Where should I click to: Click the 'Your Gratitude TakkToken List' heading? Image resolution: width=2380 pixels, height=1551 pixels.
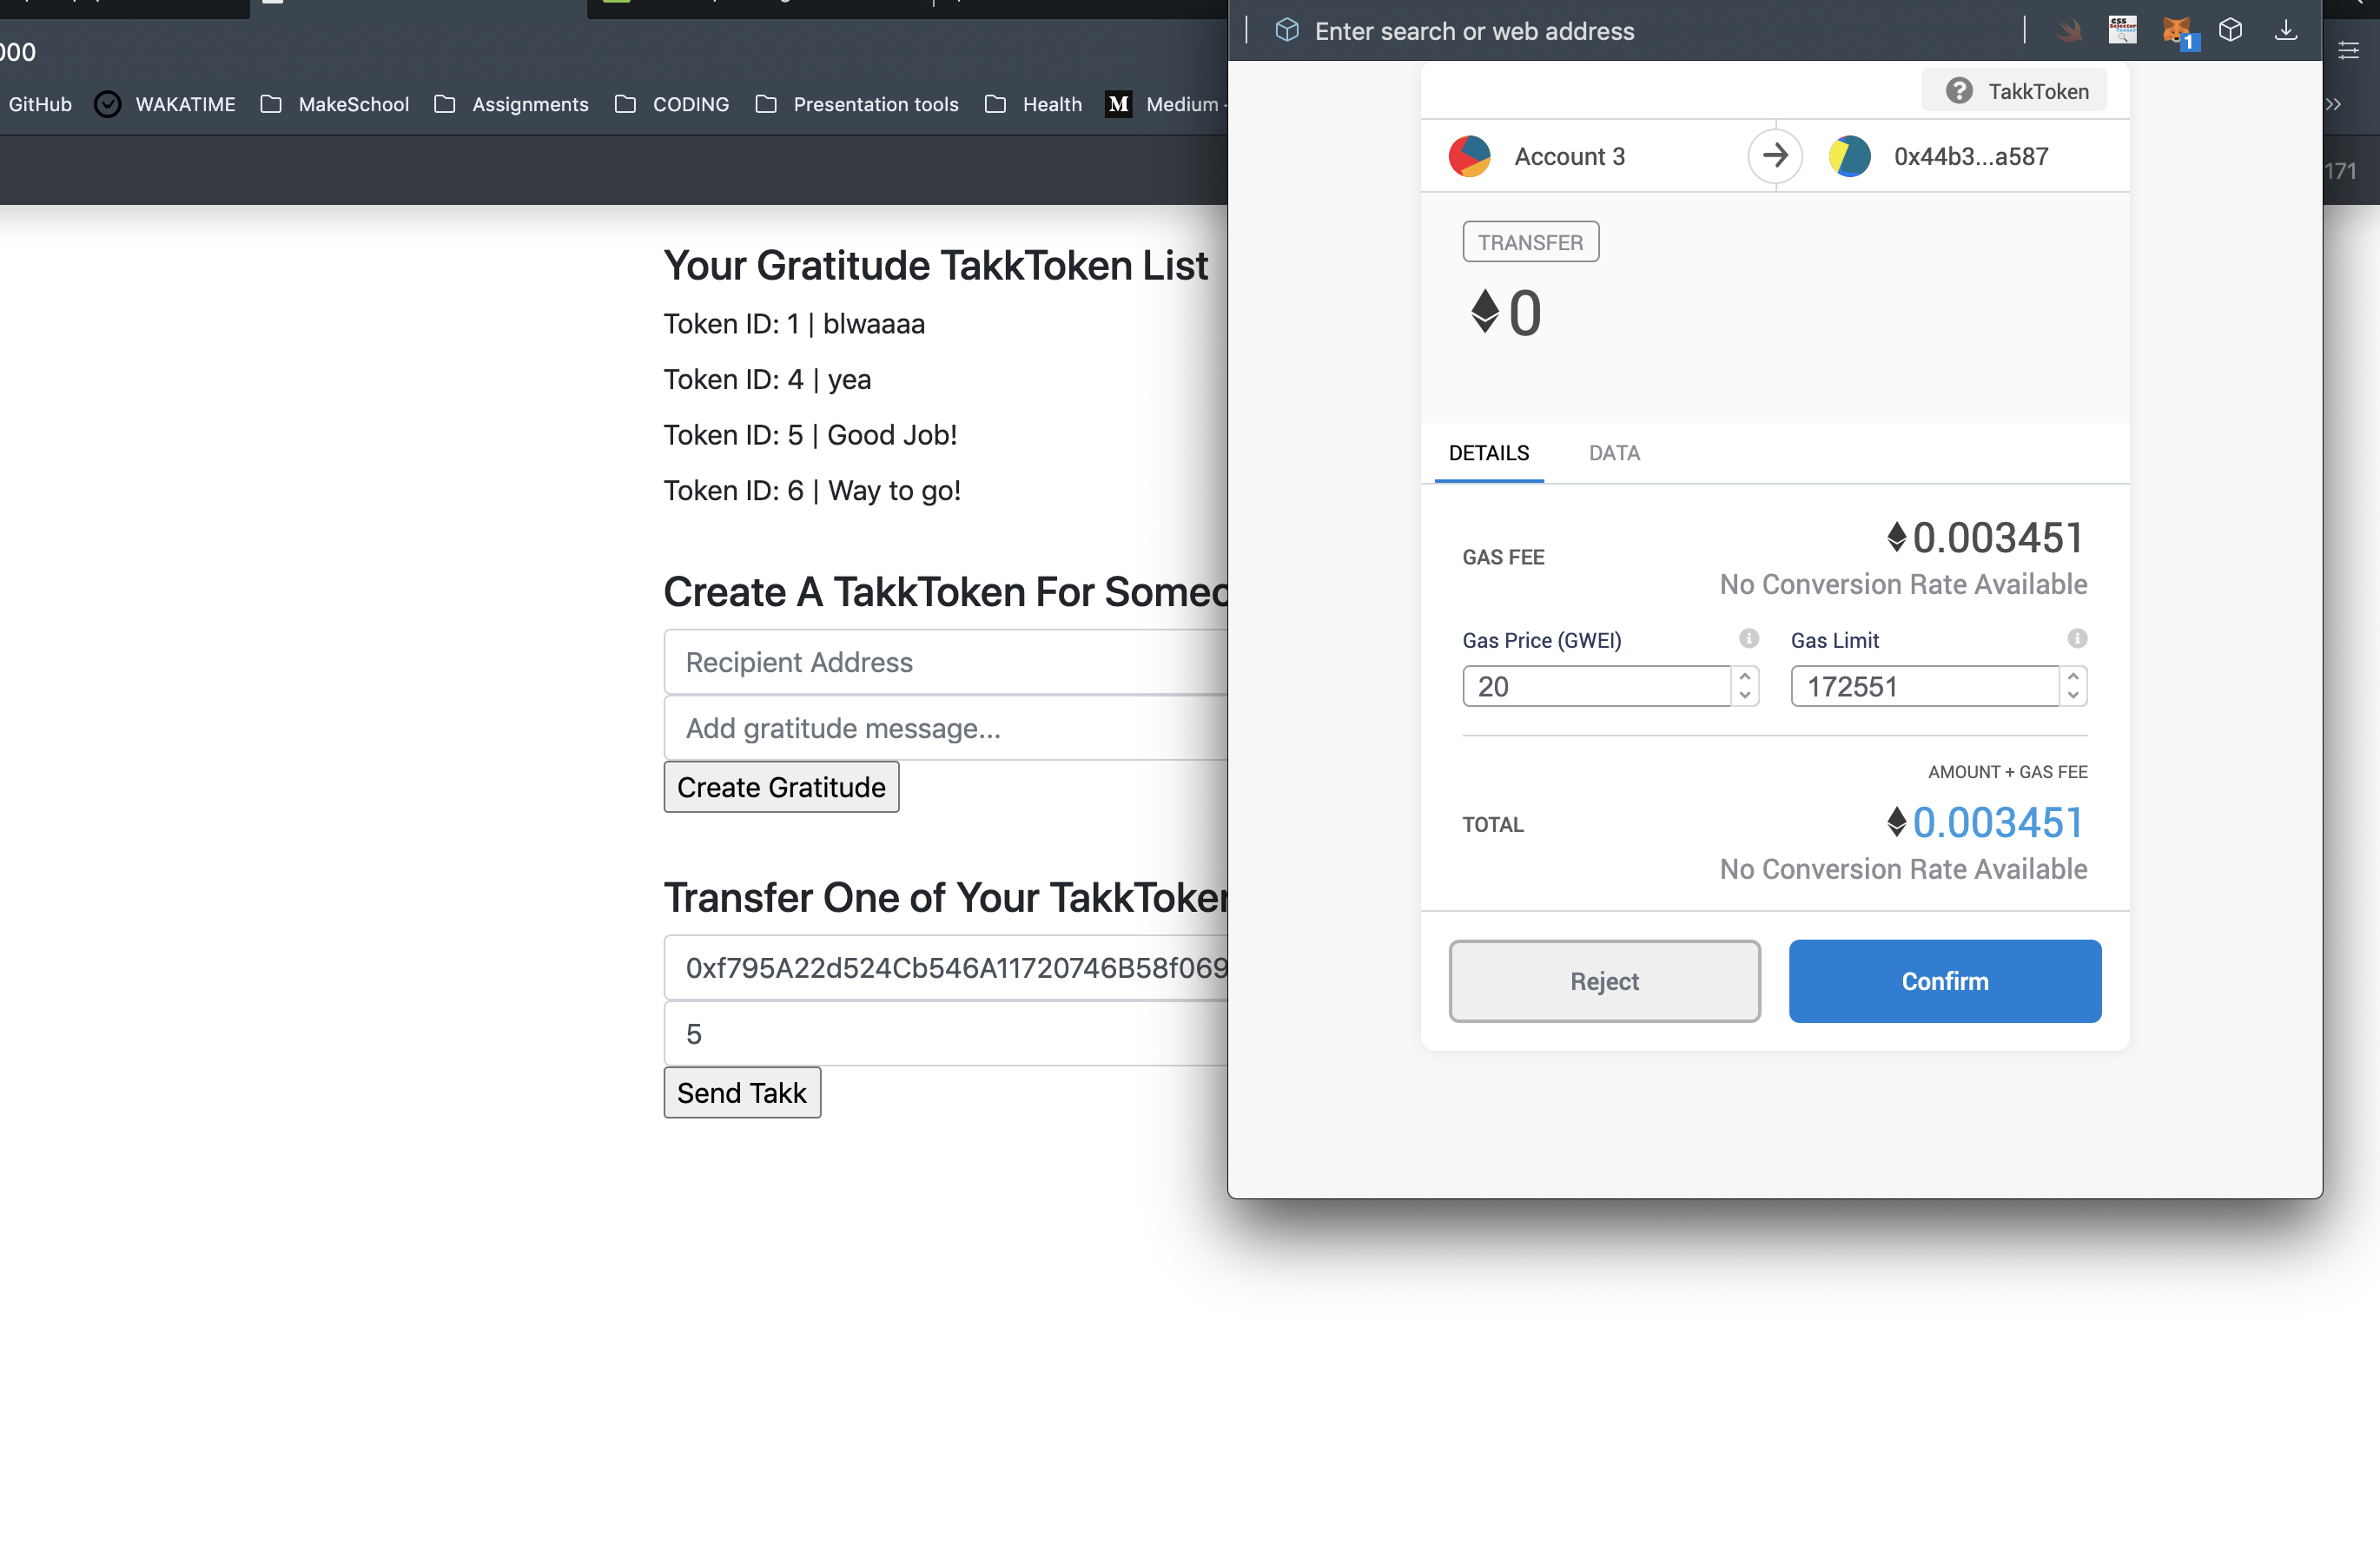point(935,265)
